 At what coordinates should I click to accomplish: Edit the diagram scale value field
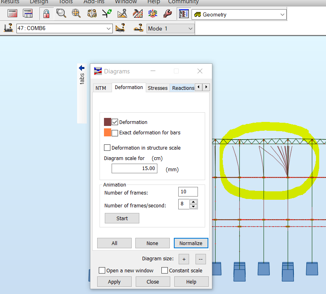coord(134,168)
